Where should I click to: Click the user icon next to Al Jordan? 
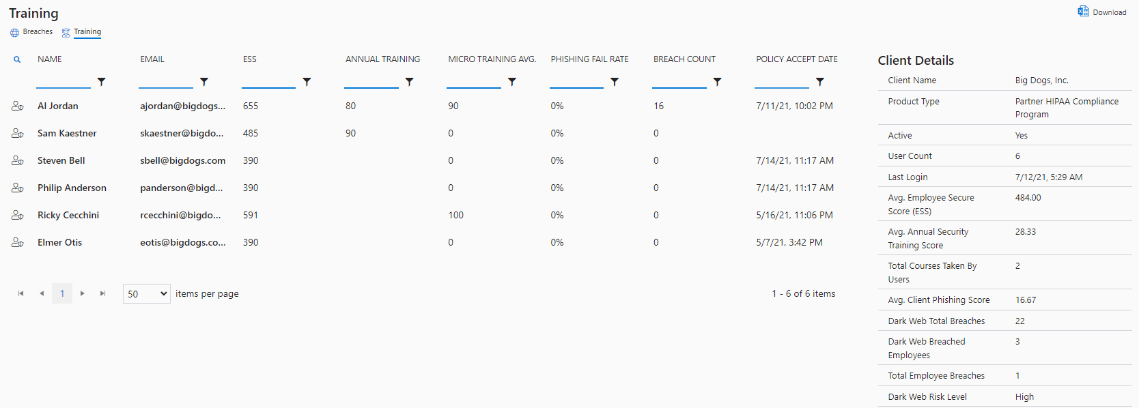click(18, 106)
